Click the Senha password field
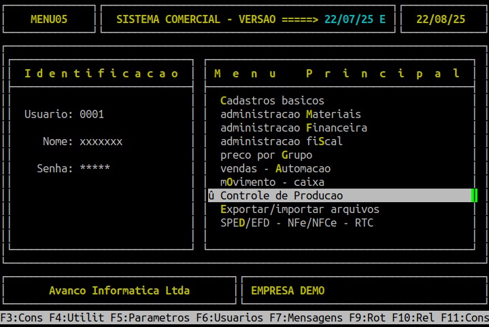 95,168
